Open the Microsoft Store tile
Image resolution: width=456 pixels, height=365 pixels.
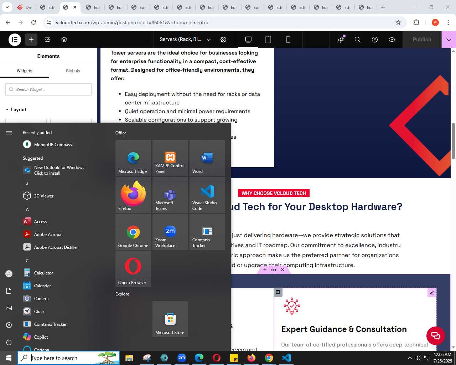pos(170,319)
